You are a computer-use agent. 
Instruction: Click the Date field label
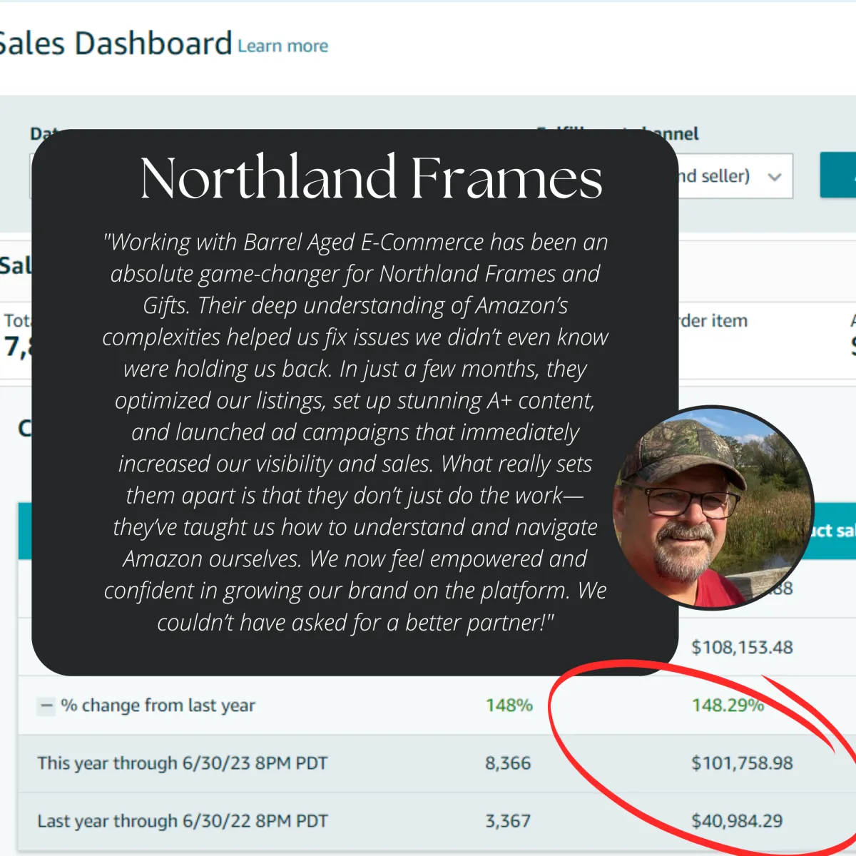43,133
